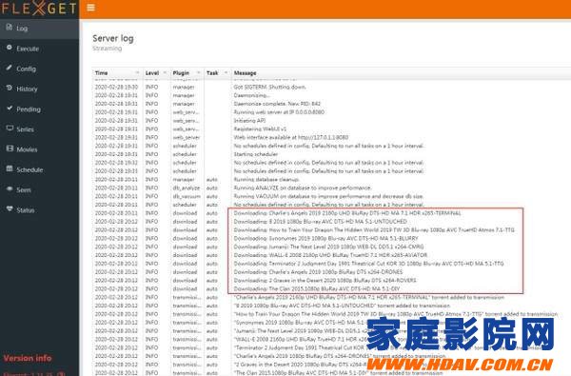Select Downloading How to Train Your Dragon row

tap(374, 230)
